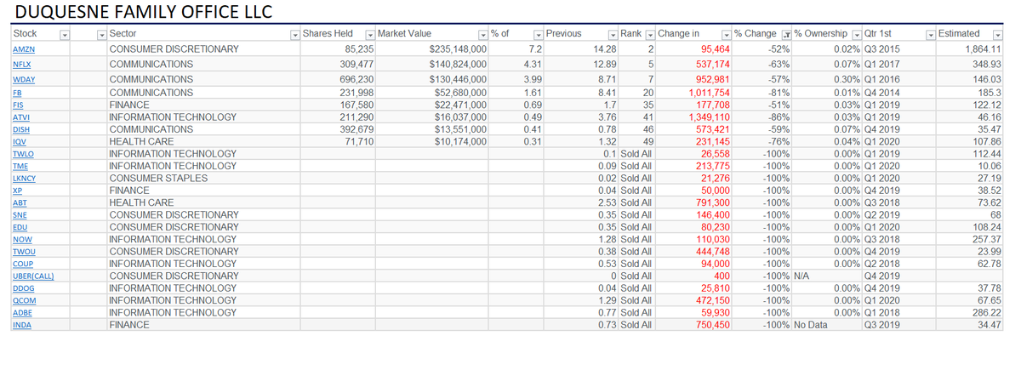Open the Rank column filter dropdown
Image resolution: width=1021 pixels, height=370 pixels.
(x=650, y=34)
